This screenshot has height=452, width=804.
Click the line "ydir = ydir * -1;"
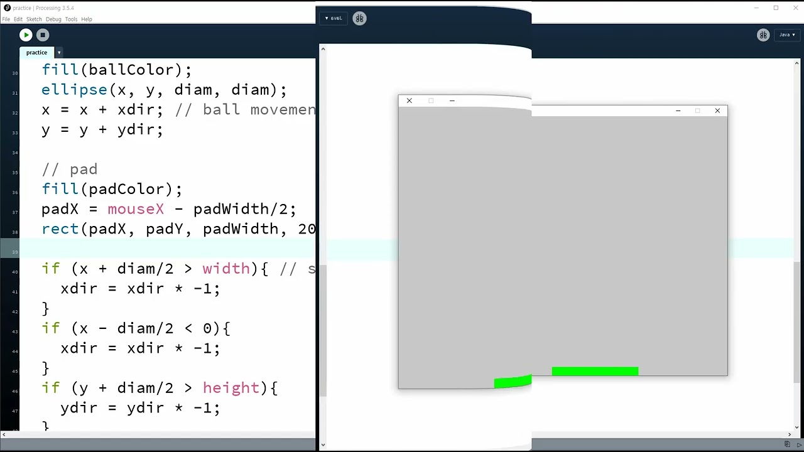141,408
